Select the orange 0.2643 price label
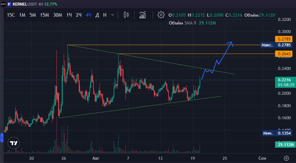296x163 pixels. point(284,54)
